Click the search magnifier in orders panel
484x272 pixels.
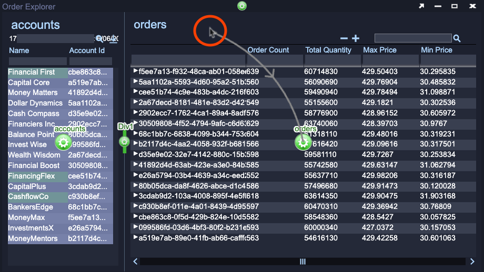click(x=457, y=38)
